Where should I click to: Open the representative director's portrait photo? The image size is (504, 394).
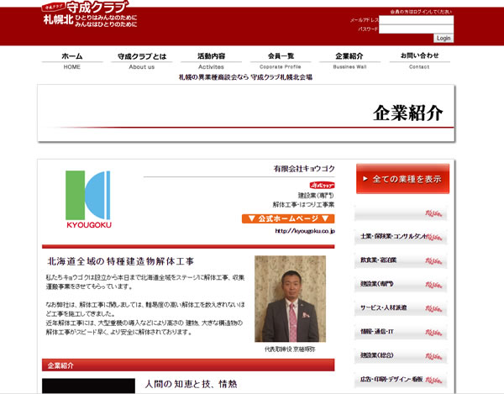click(x=290, y=298)
